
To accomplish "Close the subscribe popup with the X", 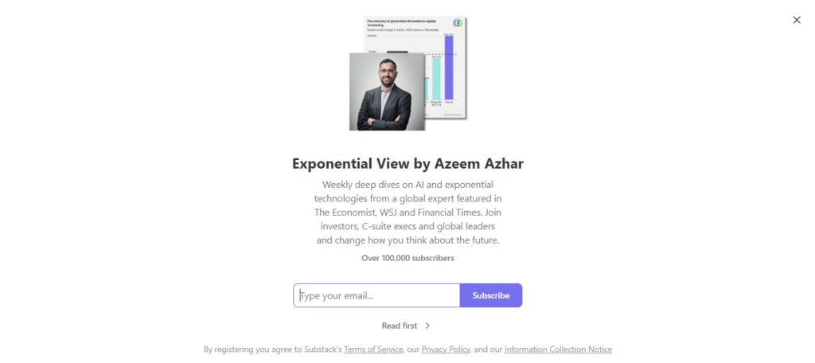I will 797,20.
